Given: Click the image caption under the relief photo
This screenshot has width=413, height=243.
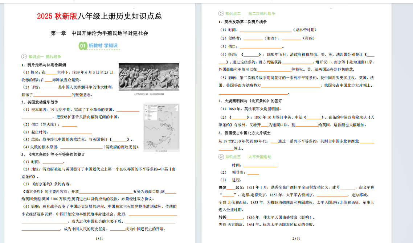Looking at the screenshot, I should click(x=149, y=94).
